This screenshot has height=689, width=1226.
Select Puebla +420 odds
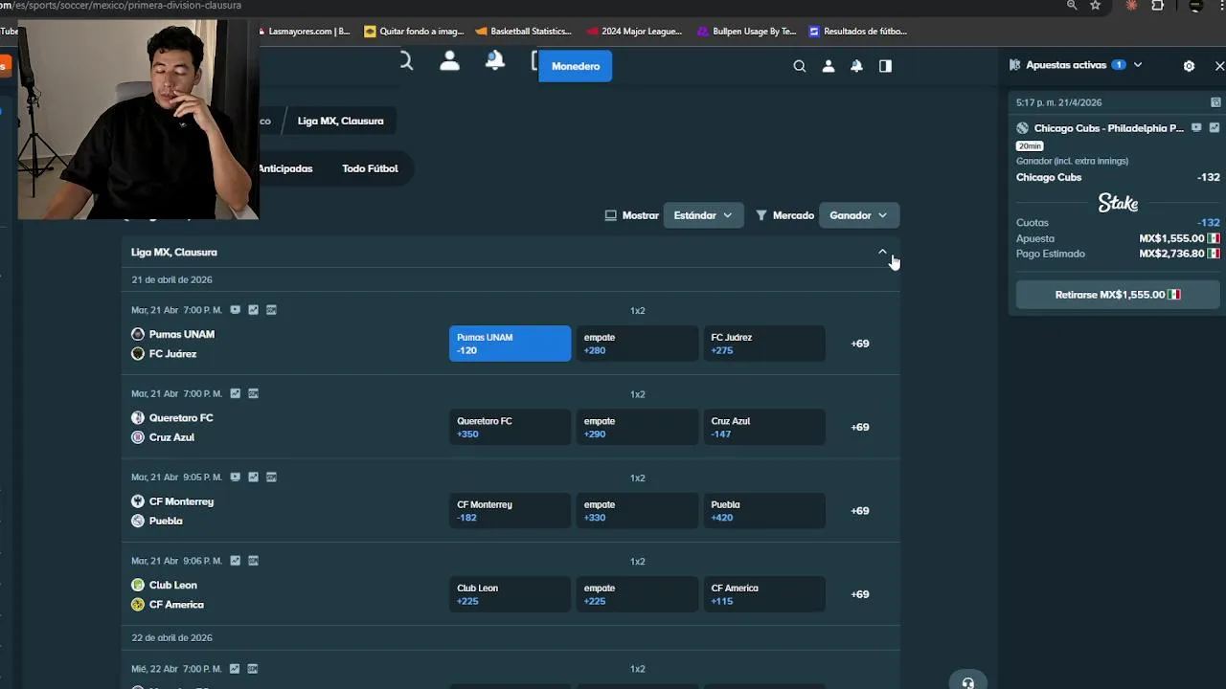coord(764,510)
